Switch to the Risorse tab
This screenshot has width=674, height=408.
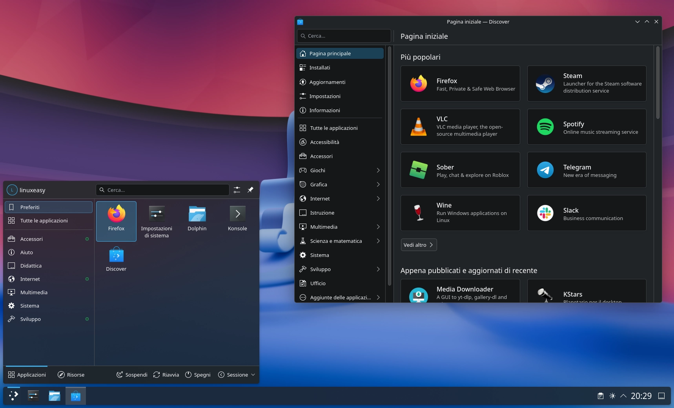click(71, 375)
